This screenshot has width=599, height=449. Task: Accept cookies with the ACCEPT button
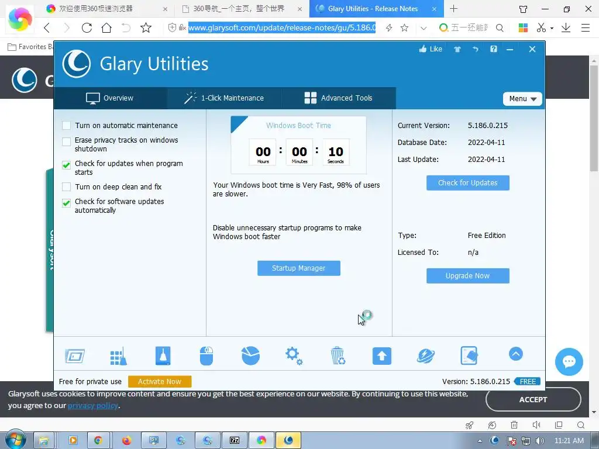click(533, 399)
